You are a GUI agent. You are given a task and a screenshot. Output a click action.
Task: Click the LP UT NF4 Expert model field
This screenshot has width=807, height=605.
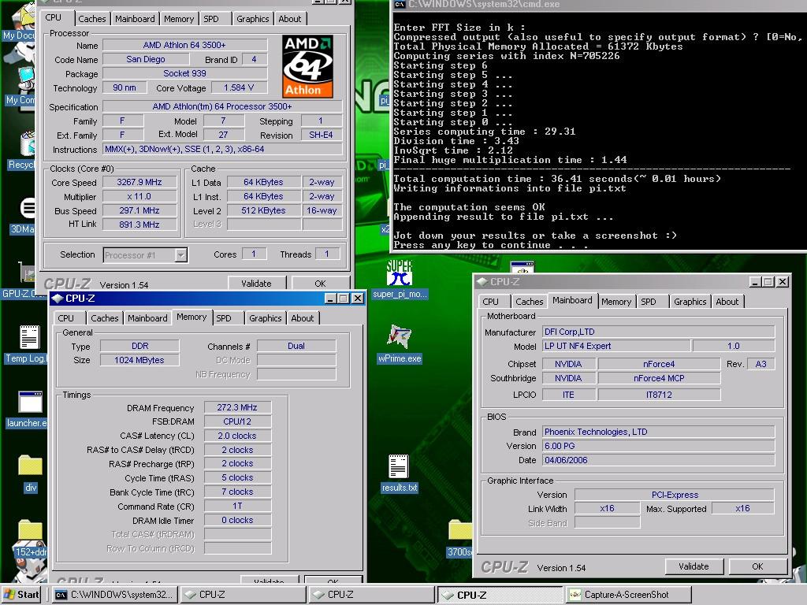coord(616,347)
